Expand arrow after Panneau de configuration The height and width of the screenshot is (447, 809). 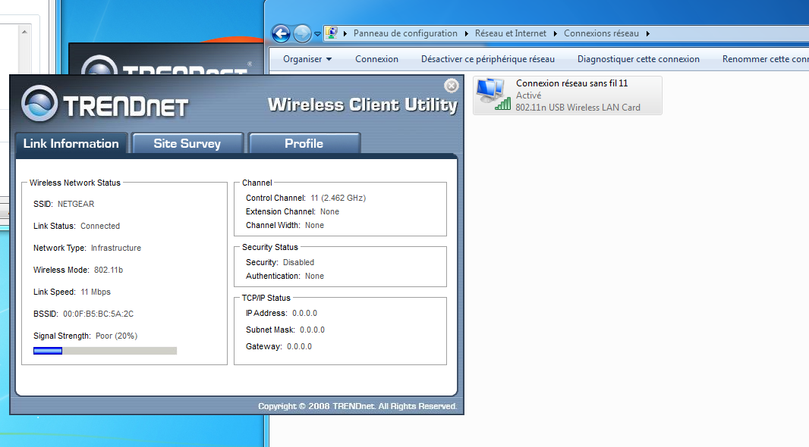[466, 33]
